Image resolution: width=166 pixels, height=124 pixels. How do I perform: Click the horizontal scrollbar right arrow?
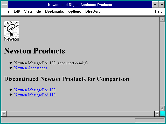pyautogui.click(x=157, y=114)
